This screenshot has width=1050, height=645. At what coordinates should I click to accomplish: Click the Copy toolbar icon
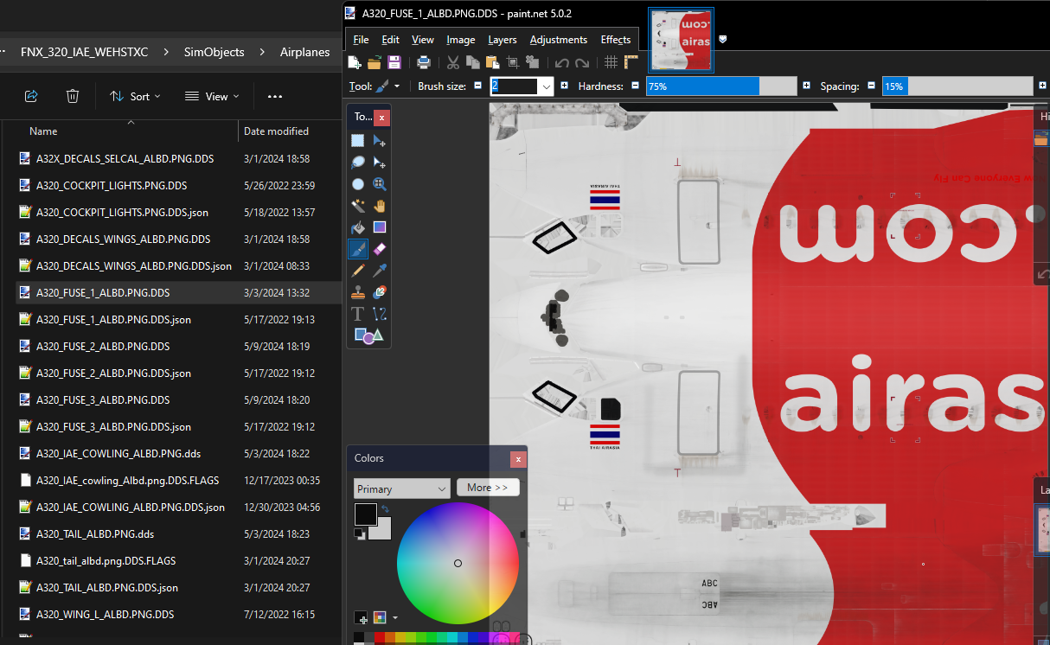[472, 62]
